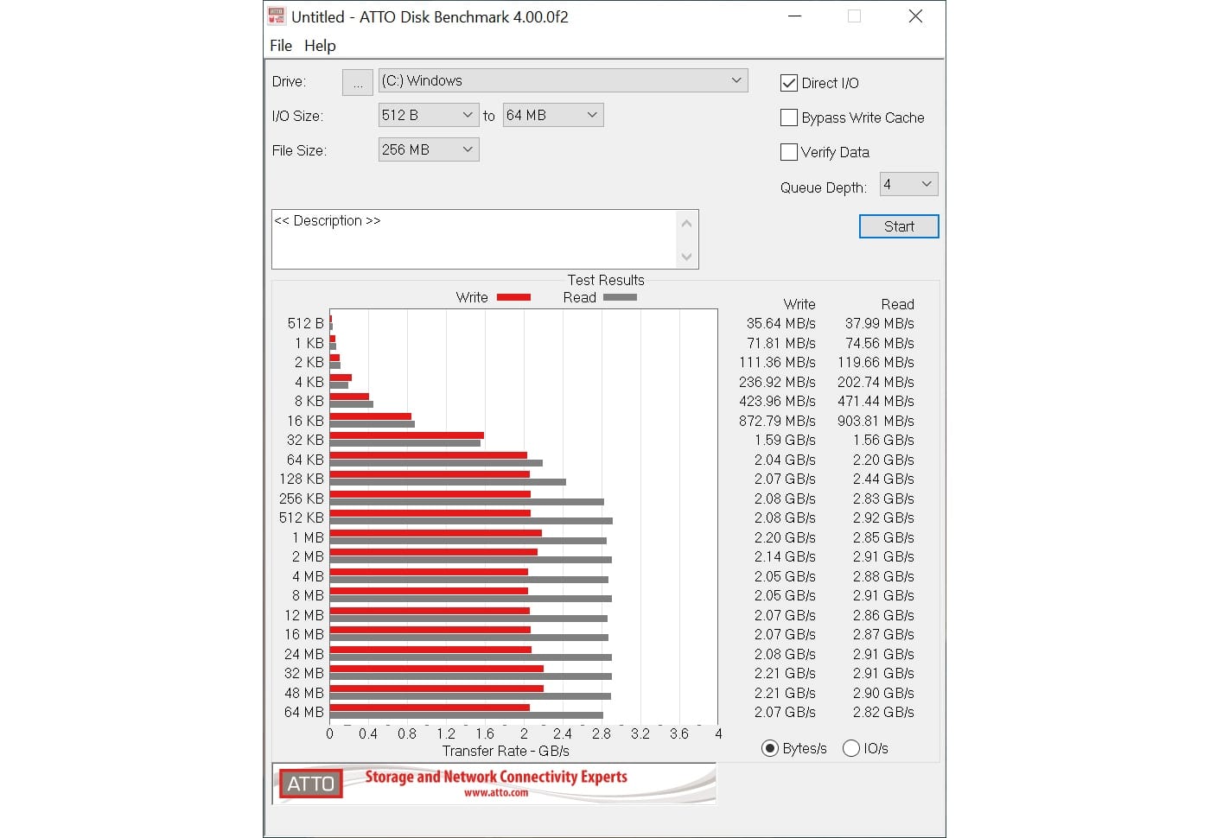Open the Queue Depth dropdown
This screenshot has width=1210, height=838.
pyautogui.click(x=908, y=184)
